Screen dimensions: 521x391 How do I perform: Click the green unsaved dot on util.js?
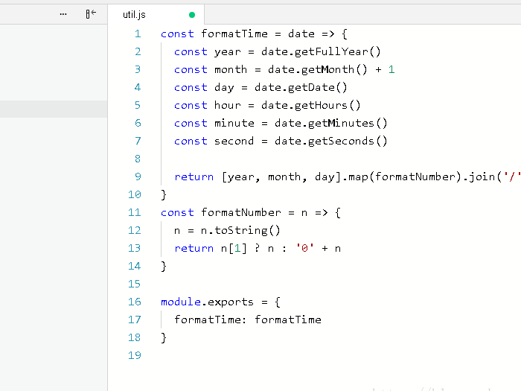(x=192, y=15)
